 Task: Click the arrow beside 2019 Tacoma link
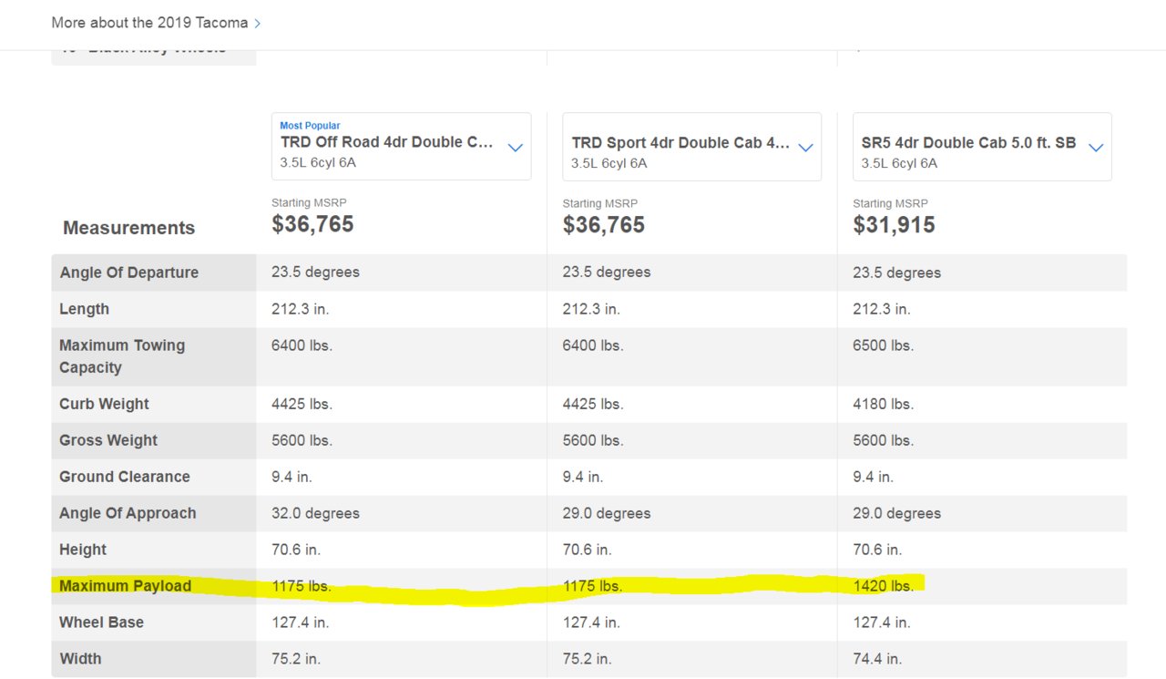[258, 24]
